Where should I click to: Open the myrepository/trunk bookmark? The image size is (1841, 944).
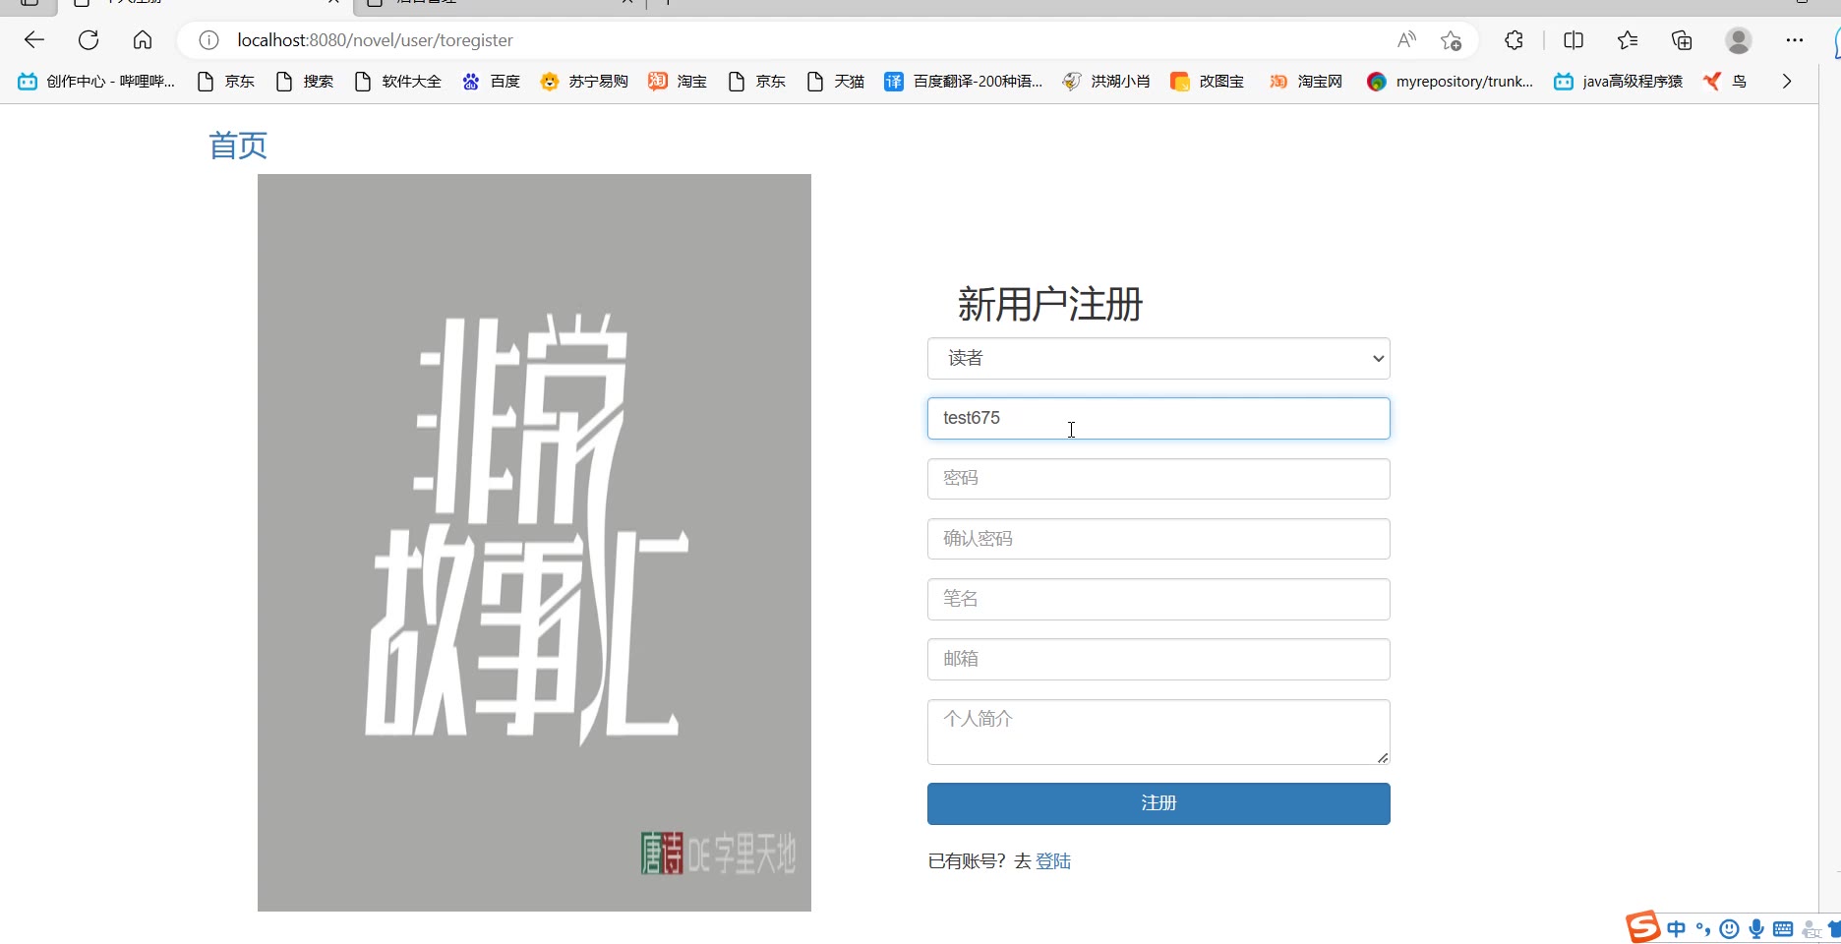click(1450, 82)
